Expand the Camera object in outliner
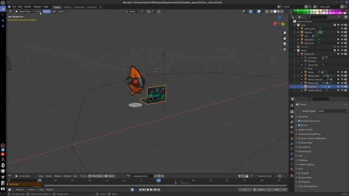Image resolution: width=349 pixels, height=196 pixels. pyautogui.click(x=298, y=32)
